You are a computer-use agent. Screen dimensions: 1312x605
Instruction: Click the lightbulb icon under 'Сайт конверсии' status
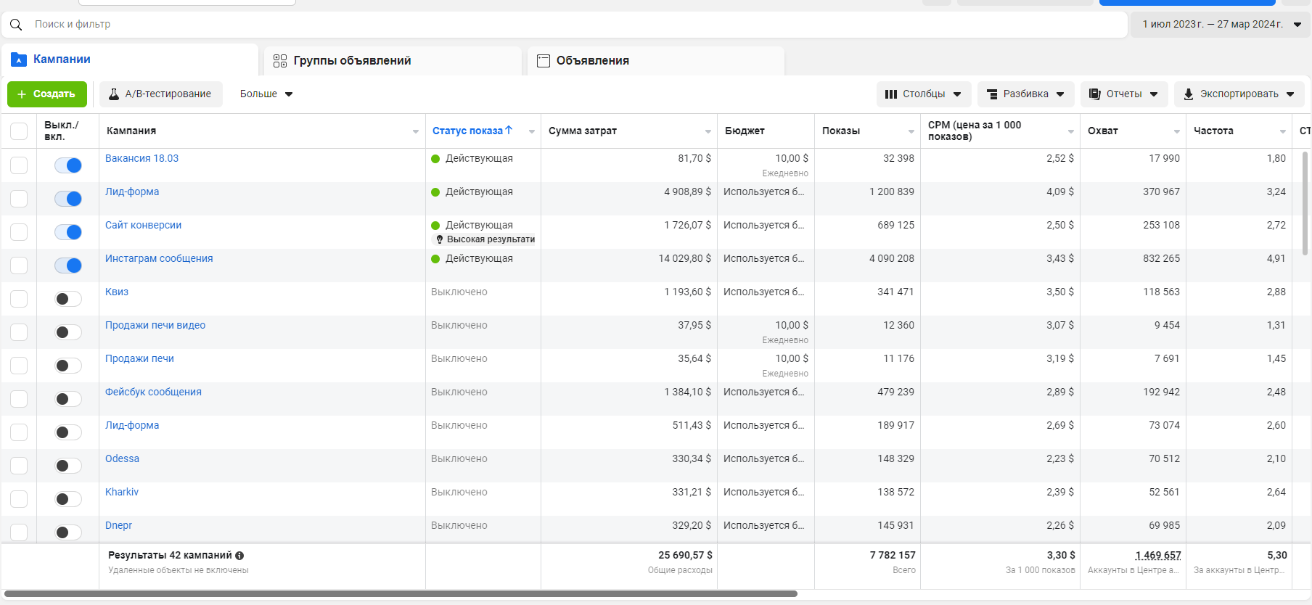tap(439, 239)
